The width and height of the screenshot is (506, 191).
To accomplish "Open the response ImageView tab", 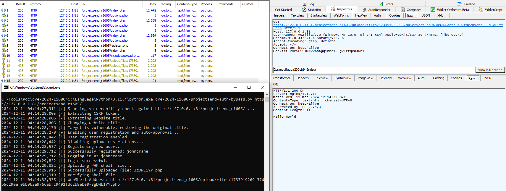I will pos(365,78).
